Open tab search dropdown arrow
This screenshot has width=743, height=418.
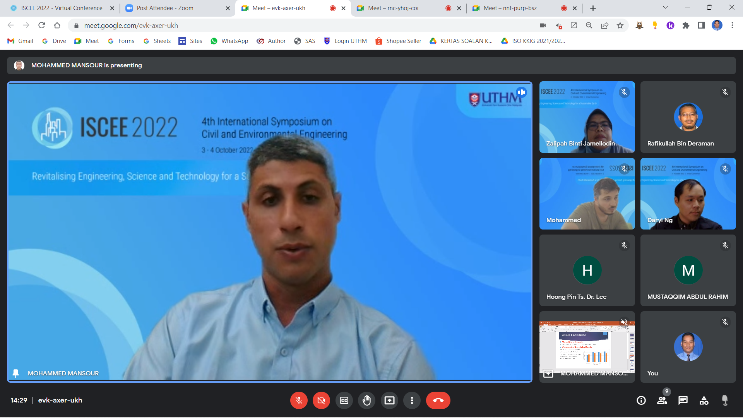[x=666, y=7]
